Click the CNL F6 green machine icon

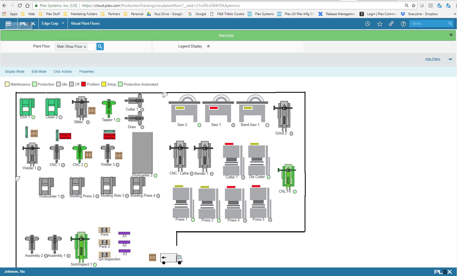click(x=287, y=176)
